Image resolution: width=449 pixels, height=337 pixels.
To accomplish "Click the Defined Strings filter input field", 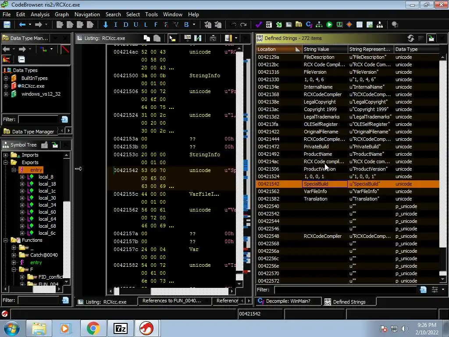I will point(346,290).
